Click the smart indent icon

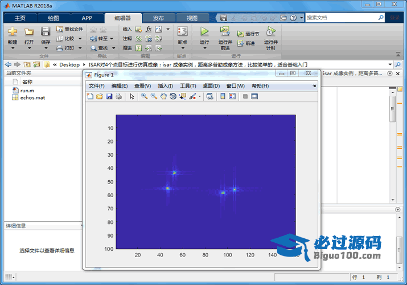139,48
